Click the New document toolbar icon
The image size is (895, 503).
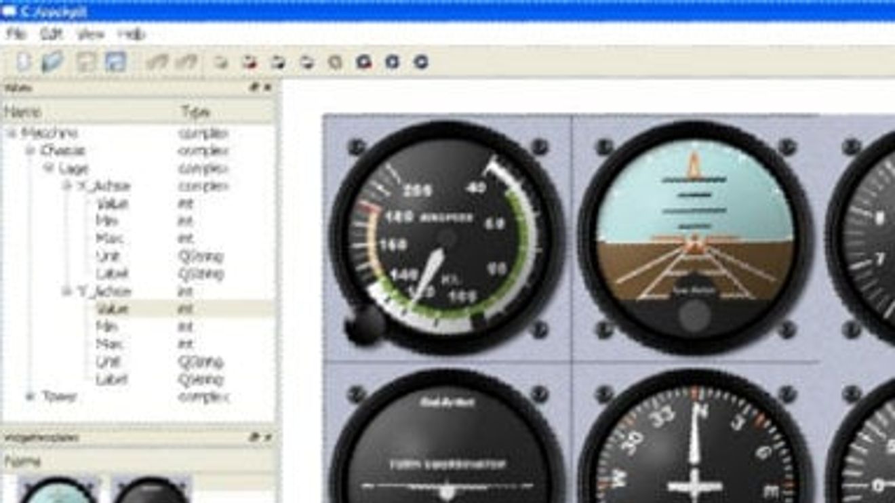24,62
